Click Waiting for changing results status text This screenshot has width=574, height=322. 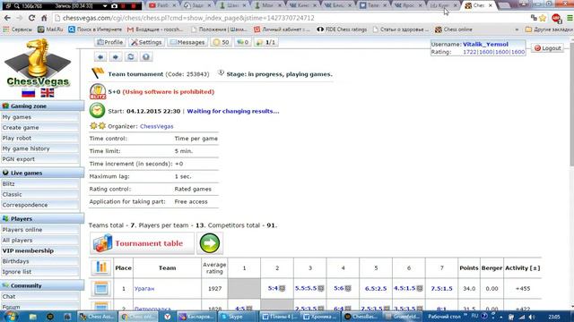(233, 111)
